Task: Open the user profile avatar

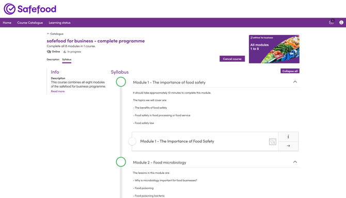Action: pyautogui.click(x=341, y=23)
